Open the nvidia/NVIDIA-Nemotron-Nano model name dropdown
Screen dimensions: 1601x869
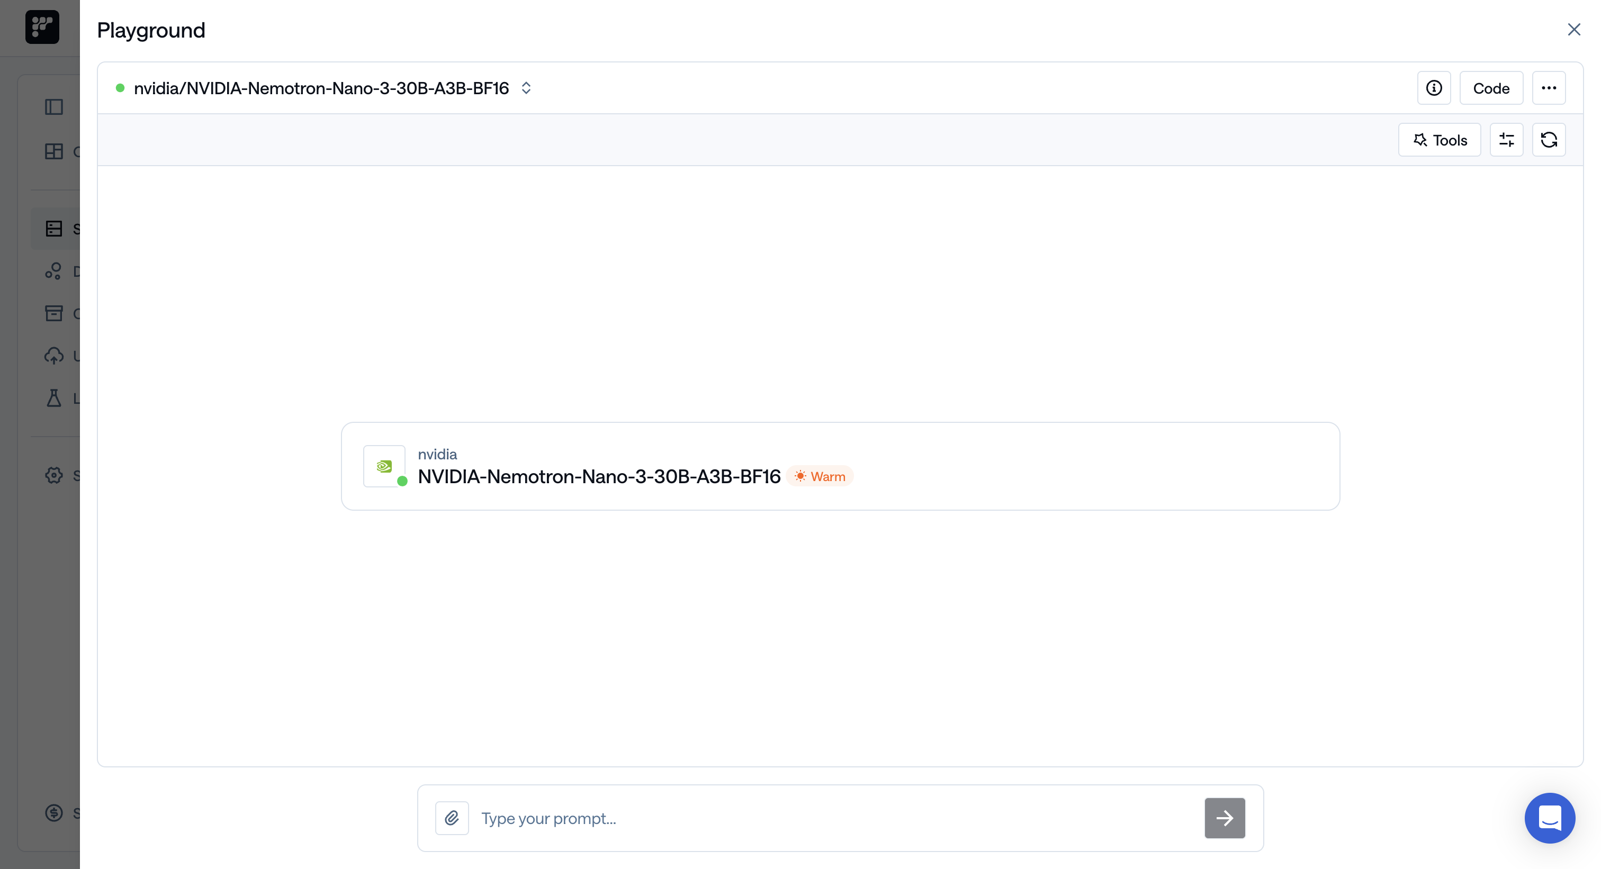point(321,88)
